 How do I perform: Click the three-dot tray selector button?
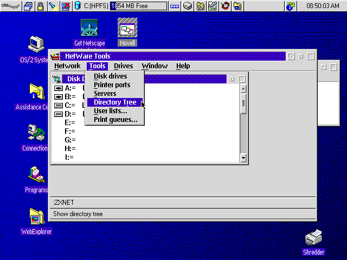[175, 6]
